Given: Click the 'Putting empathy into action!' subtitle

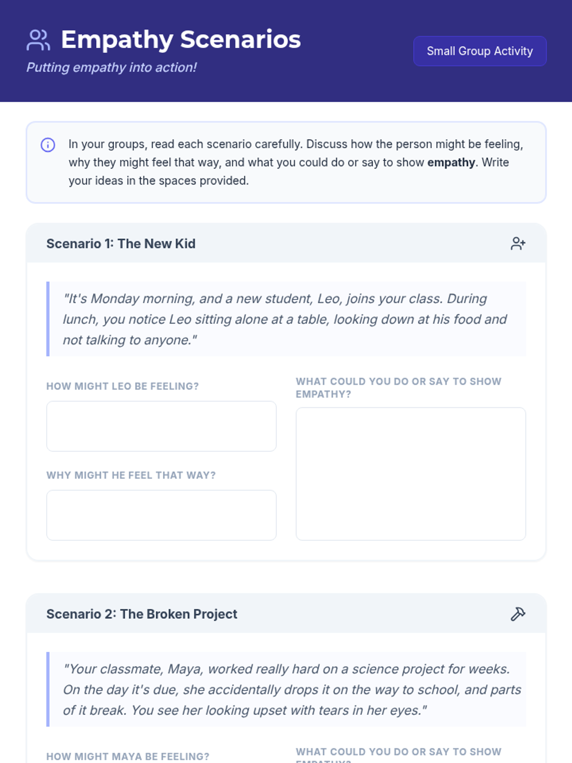Looking at the screenshot, I should 112,67.
